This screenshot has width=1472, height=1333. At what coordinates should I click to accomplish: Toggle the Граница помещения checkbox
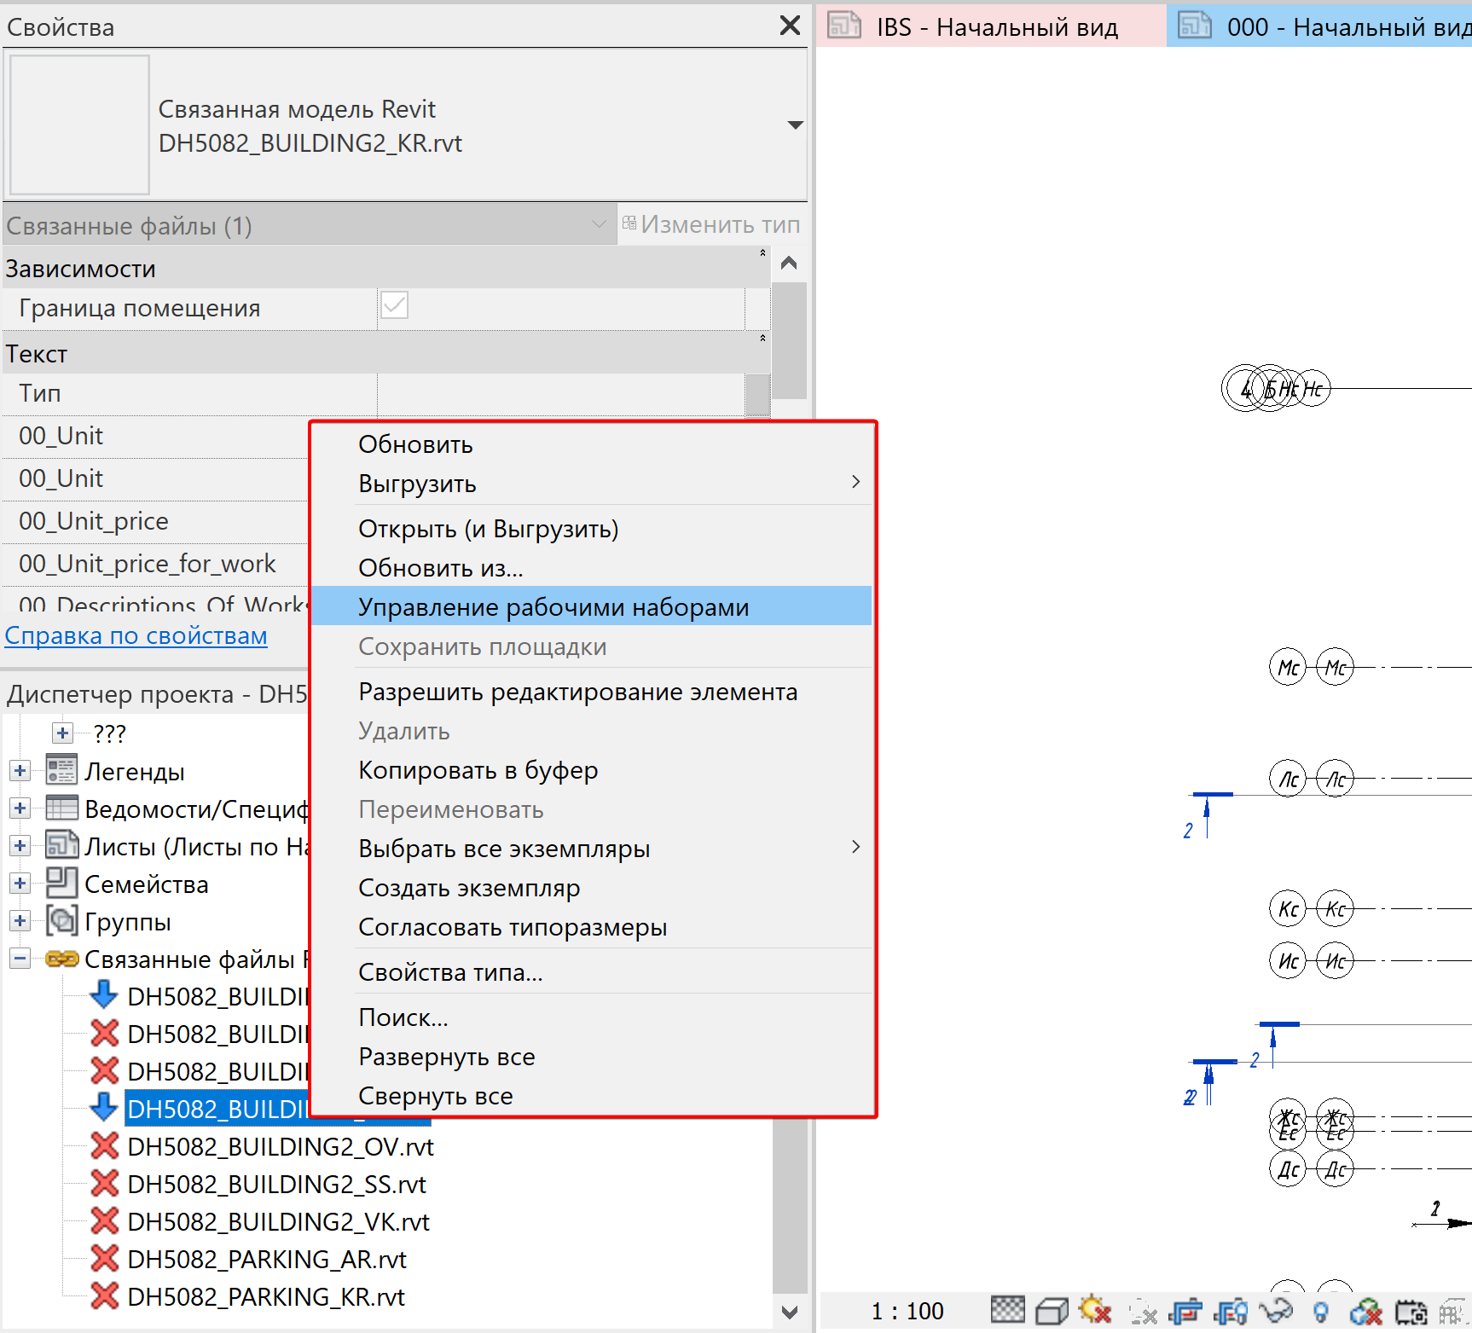[x=394, y=305]
